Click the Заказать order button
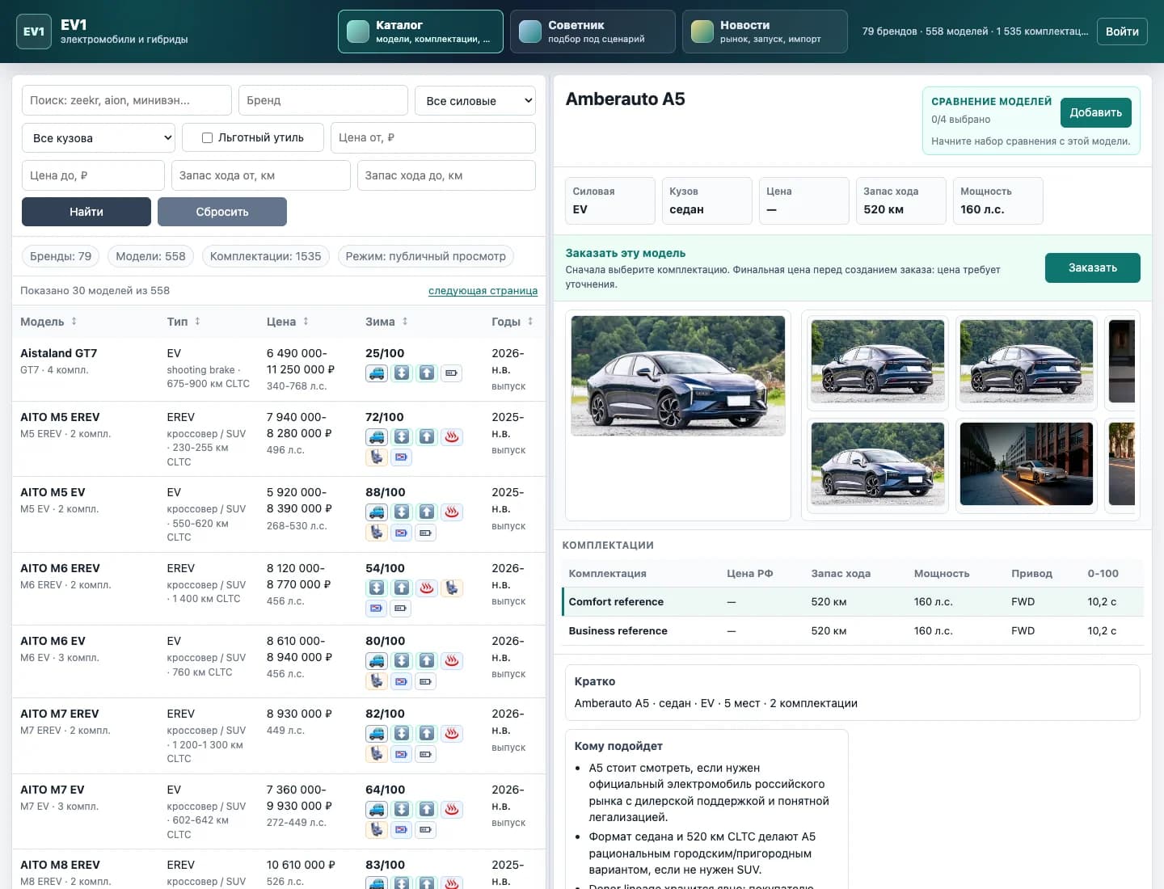Viewport: 1164px width, 889px height. coord(1093,268)
